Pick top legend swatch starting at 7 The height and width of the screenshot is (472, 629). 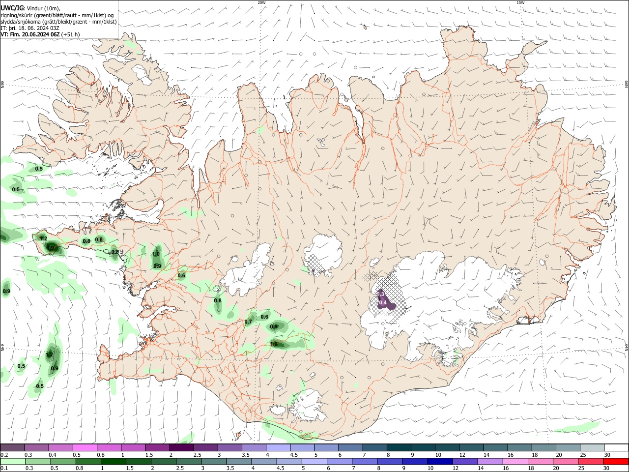(x=374, y=448)
